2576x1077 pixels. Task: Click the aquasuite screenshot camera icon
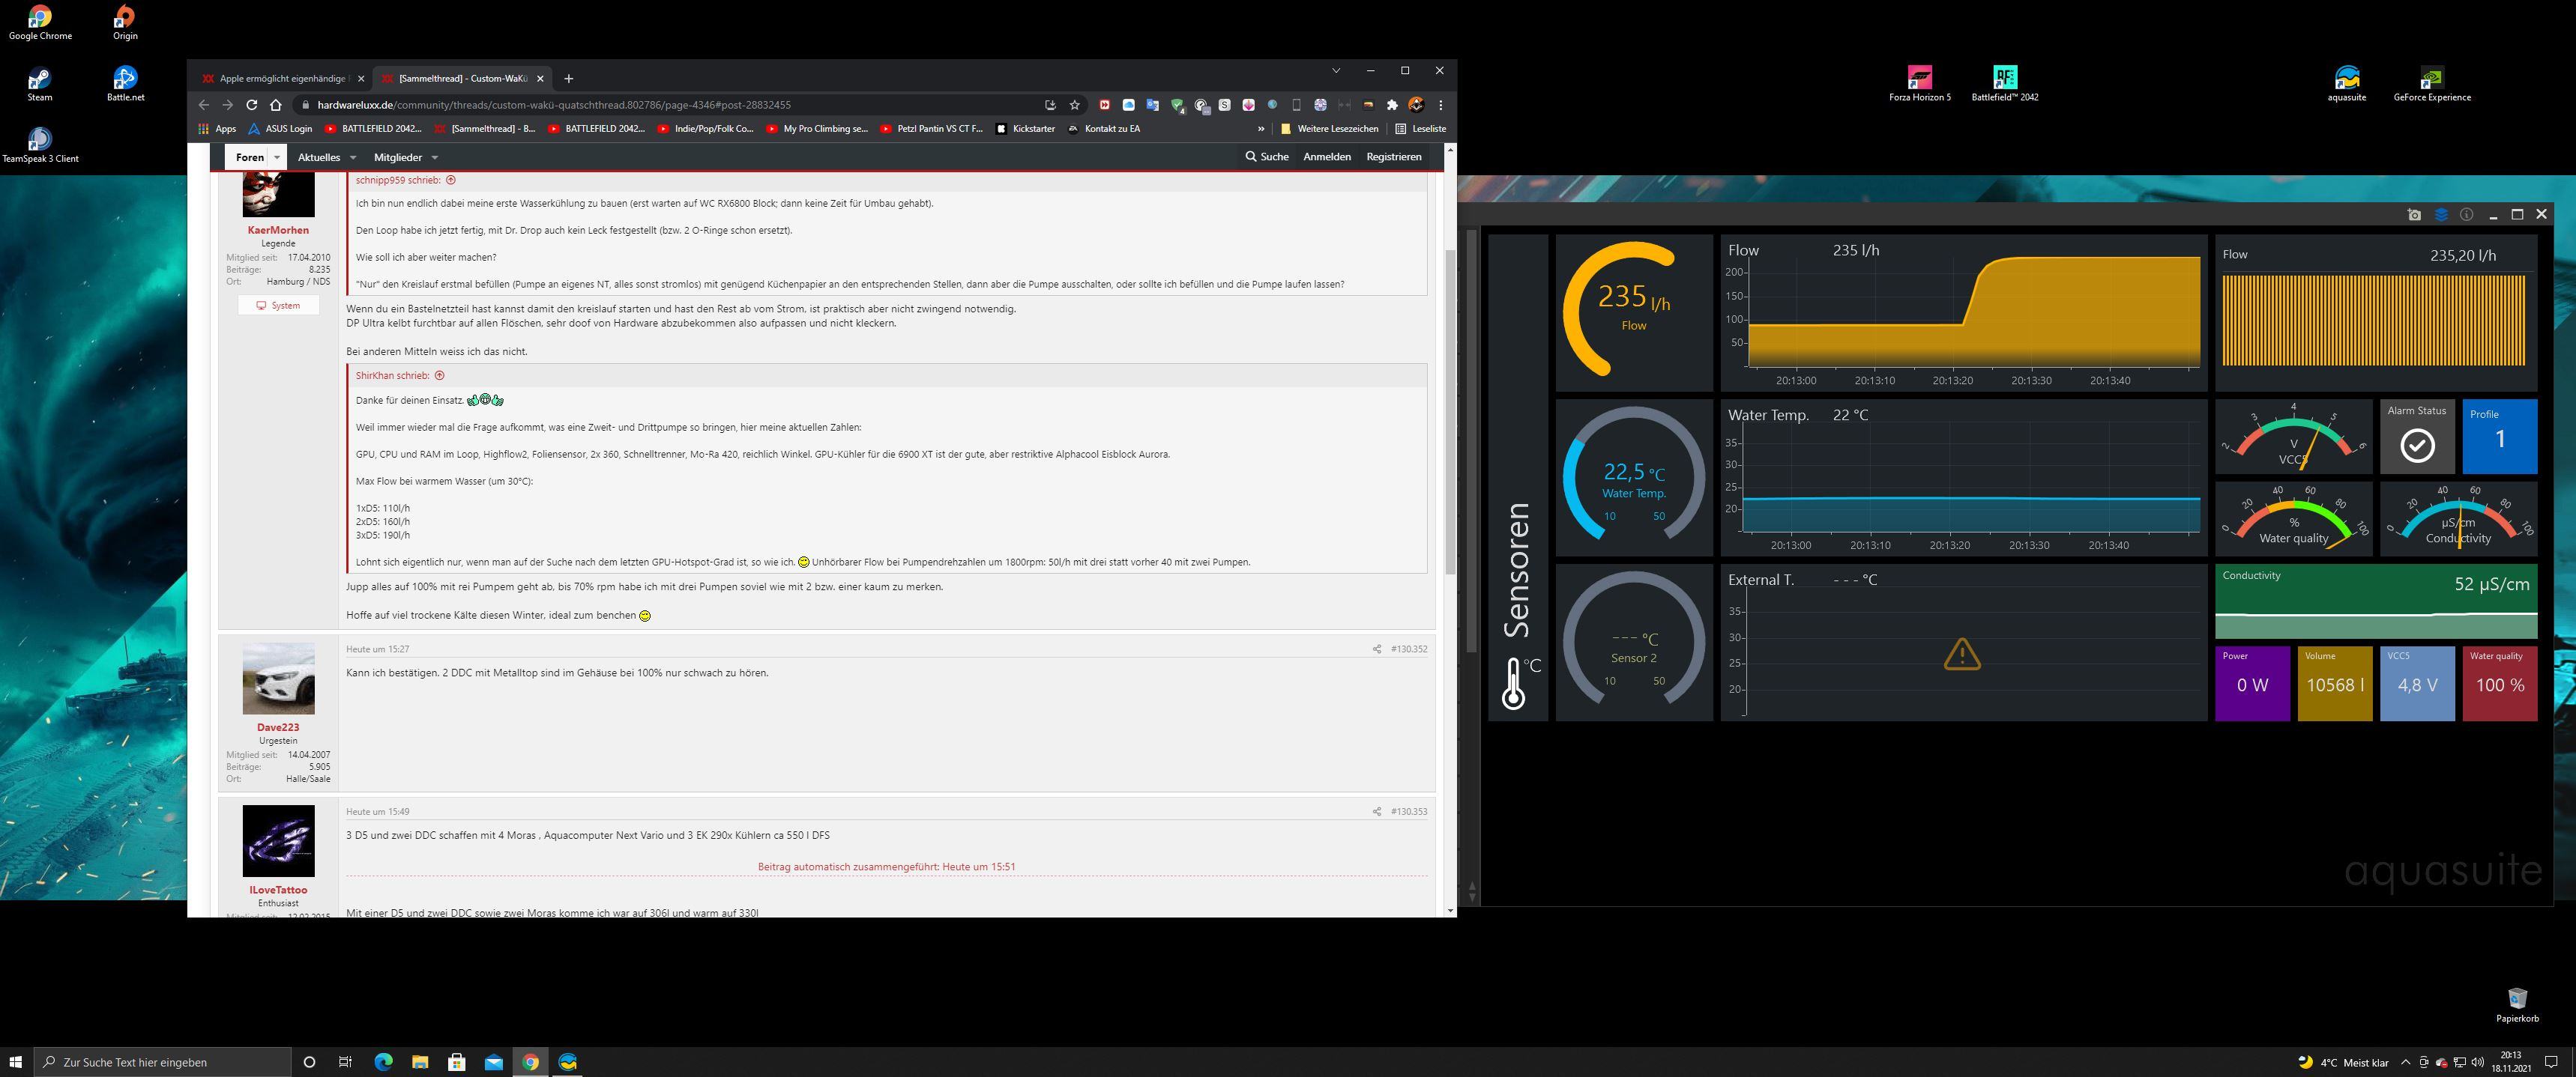pos(2414,215)
